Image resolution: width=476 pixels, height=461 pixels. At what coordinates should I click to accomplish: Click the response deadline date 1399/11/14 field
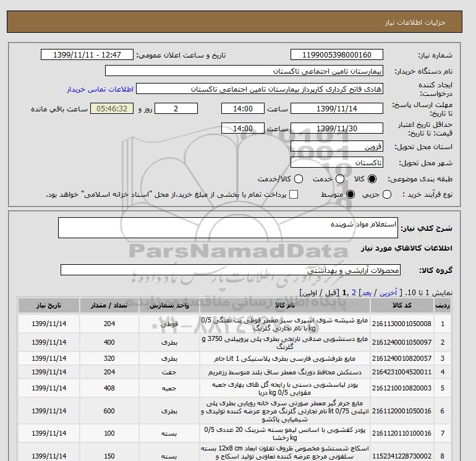[337, 108]
